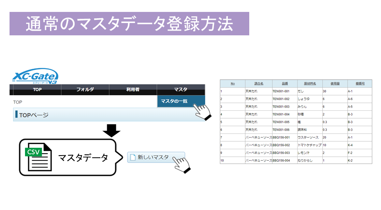381x210 pixels.
Task: Click the 棚番号 column header
Action: pyautogui.click(x=360, y=83)
